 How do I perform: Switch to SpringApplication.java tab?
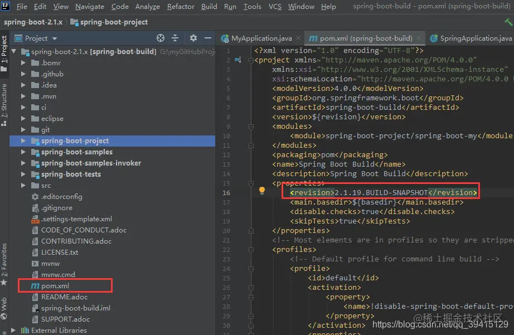[x=471, y=38]
